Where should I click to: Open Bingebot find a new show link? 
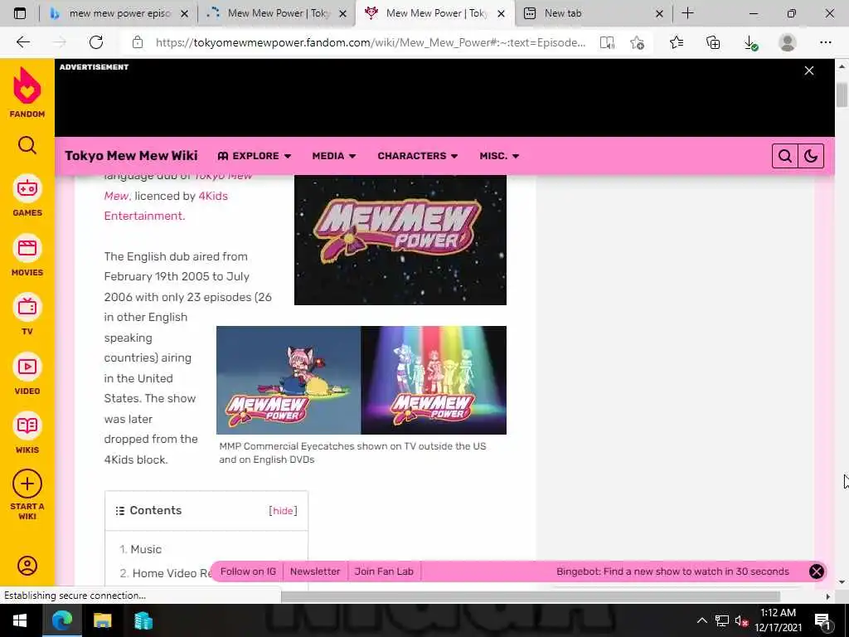[x=672, y=571]
